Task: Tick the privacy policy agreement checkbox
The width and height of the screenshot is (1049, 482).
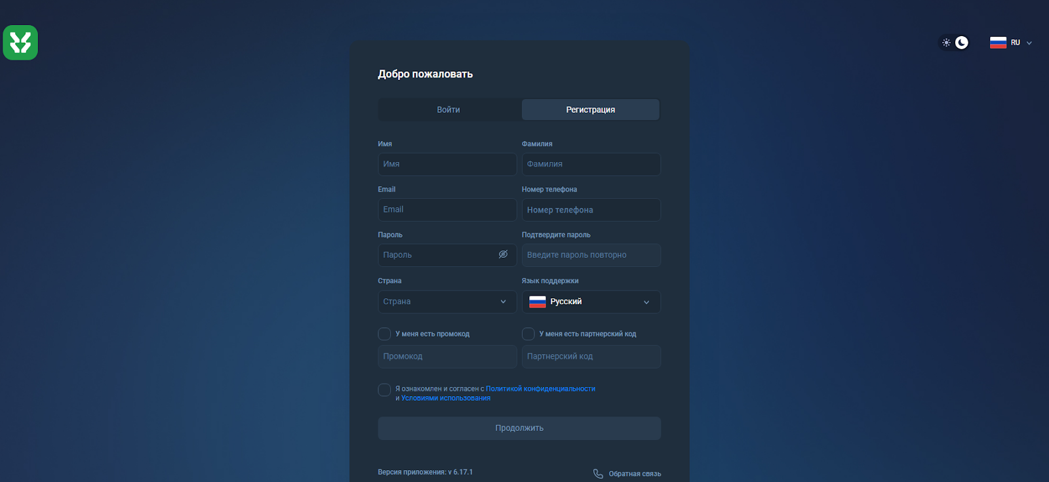Action: tap(384, 390)
